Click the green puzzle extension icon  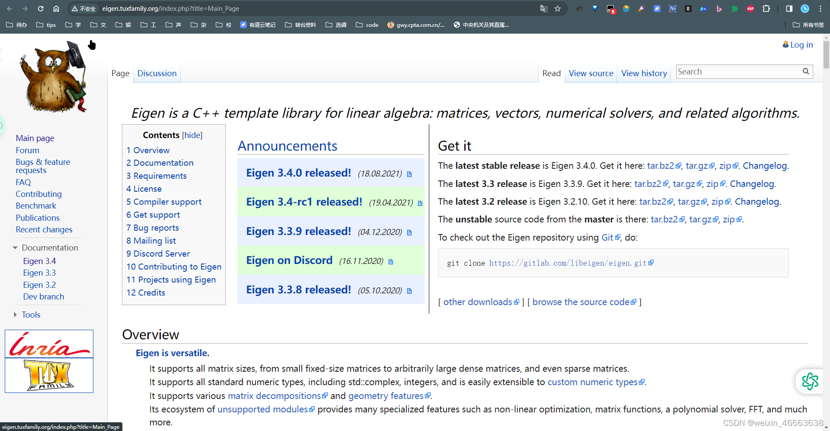[x=734, y=9]
